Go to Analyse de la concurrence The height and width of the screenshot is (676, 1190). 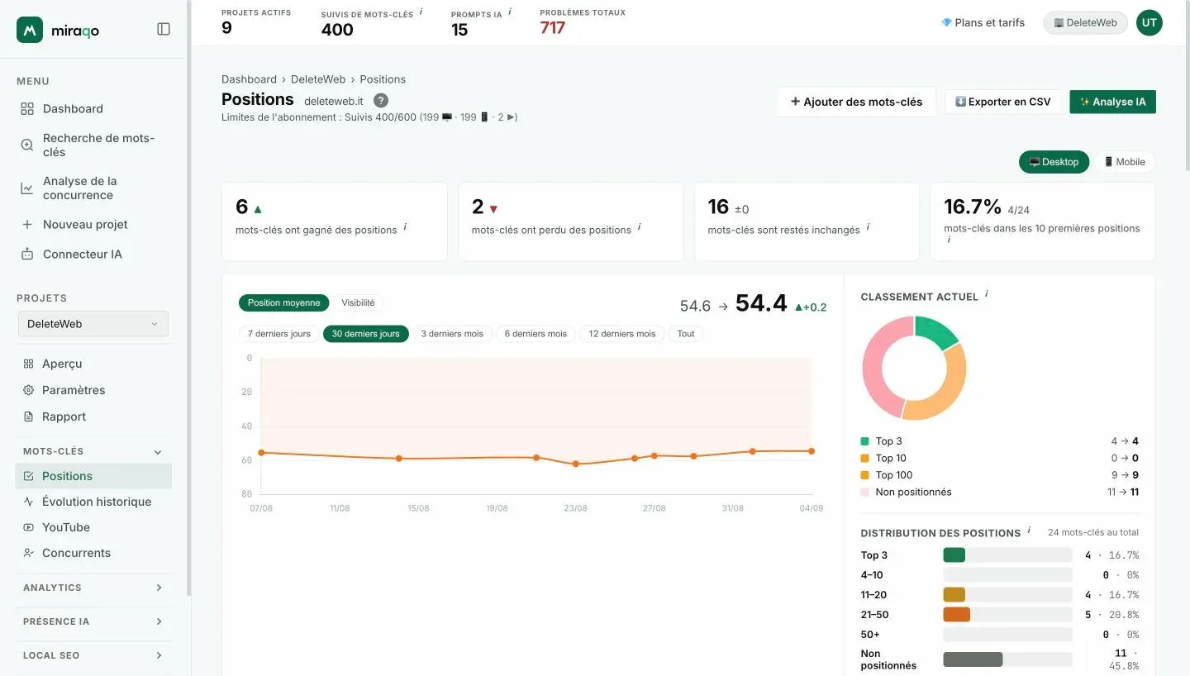tap(95, 188)
